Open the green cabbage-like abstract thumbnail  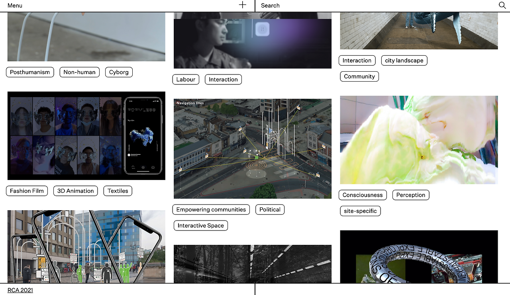coord(419,140)
